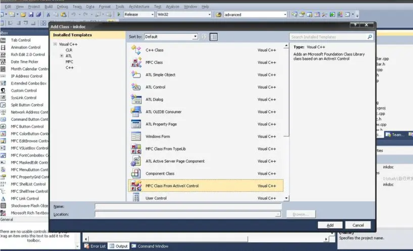The image size is (413, 251).
Task: Click the Cut scissors toolbar icon
Action: click(48, 15)
